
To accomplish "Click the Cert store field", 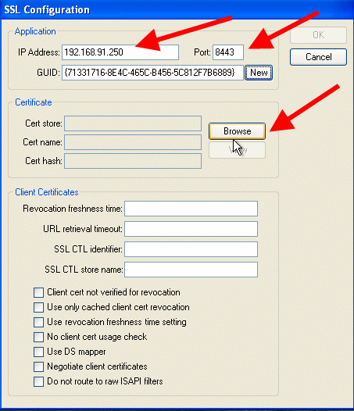I will 133,123.
